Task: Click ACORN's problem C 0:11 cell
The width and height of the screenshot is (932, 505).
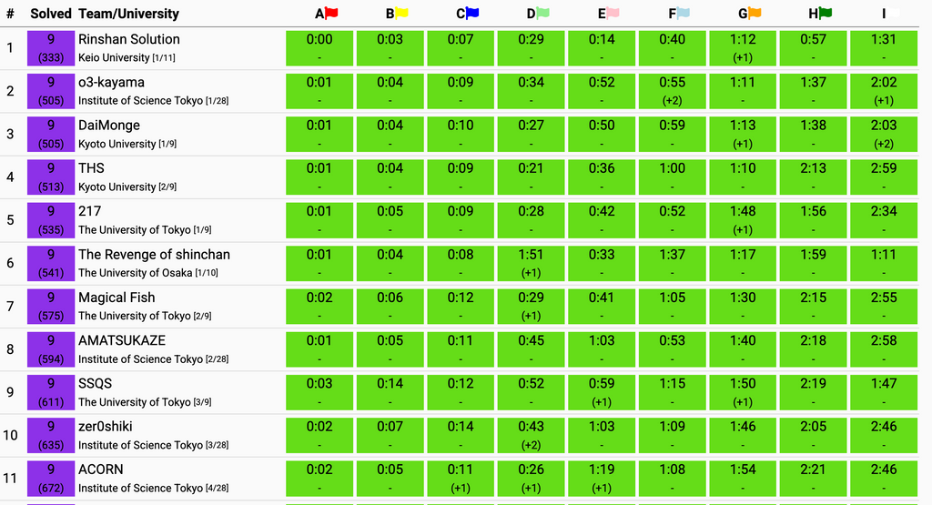Action: coord(461,478)
